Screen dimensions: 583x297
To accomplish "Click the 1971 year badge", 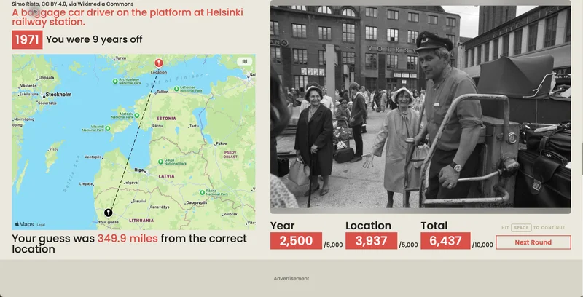I will click(x=27, y=40).
